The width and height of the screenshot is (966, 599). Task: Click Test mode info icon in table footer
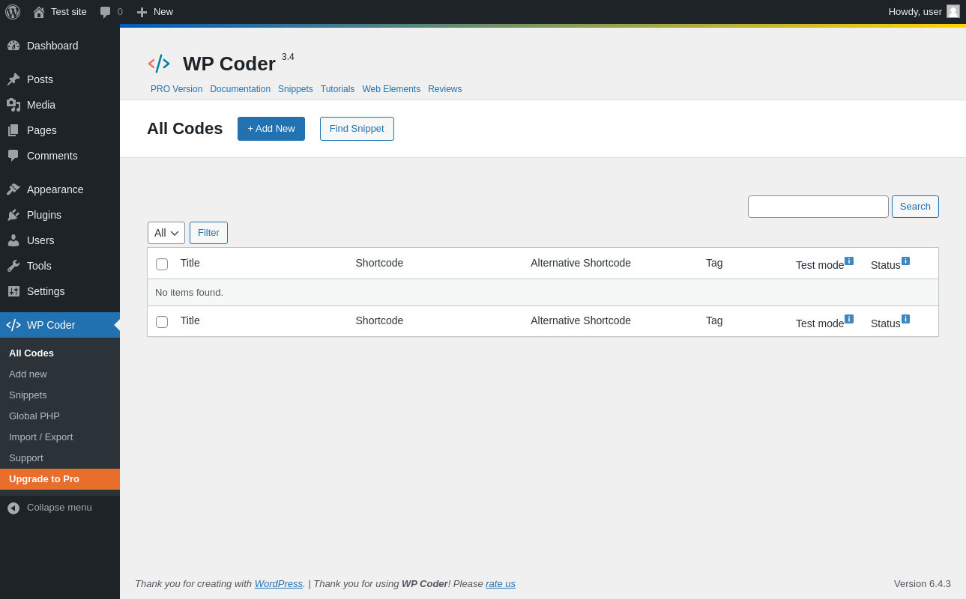(x=849, y=319)
